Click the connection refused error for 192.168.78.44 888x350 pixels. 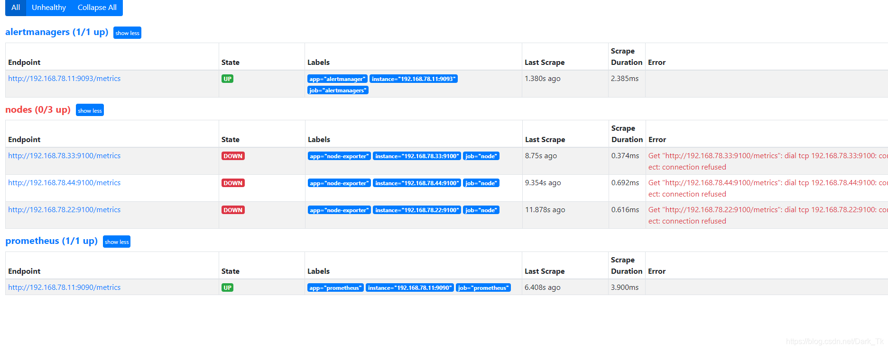[x=768, y=188]
